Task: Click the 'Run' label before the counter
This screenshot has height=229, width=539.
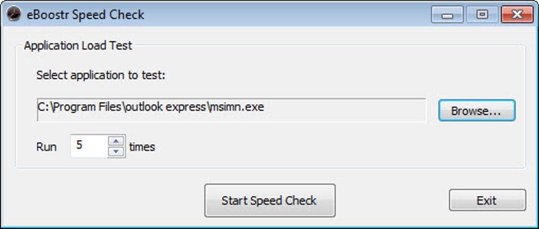Action: (47, 147)
